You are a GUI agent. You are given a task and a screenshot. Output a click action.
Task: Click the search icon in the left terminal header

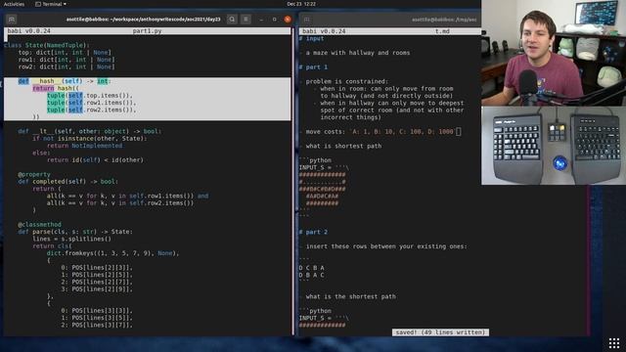tap(232, 20)
